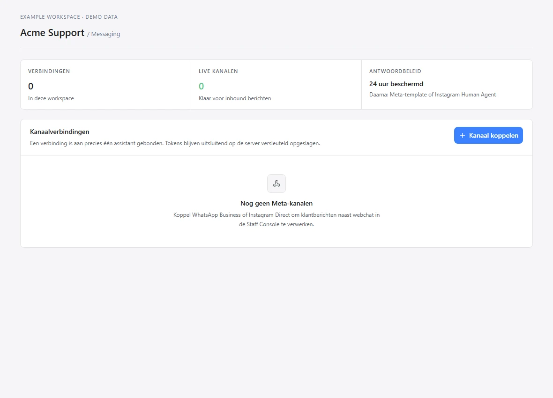The image size is (553, 398).
Task: Click the Koppel WhatsApp Business description text
Action: pyautogui.click(x=276, y=219)
